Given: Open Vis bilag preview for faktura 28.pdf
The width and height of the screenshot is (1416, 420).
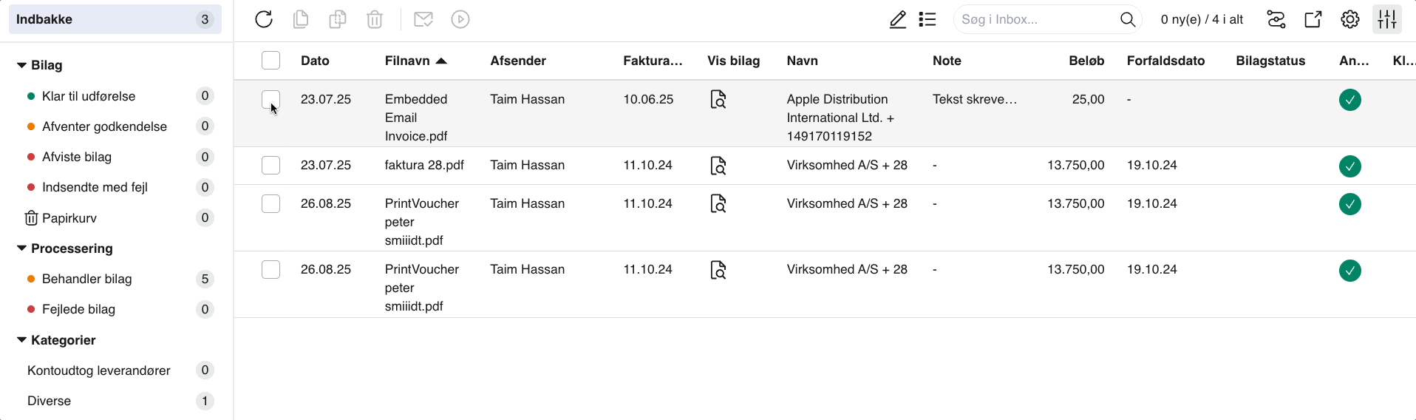Looking at the screenshot, I should point(718,166).
